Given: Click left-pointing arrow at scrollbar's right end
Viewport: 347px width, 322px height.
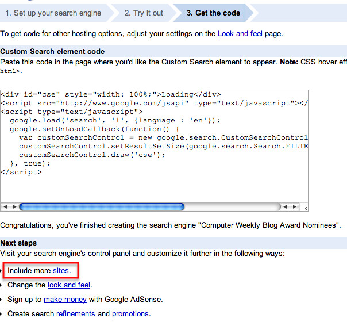Looking at the screenshot, I should [x=286, y=206].
